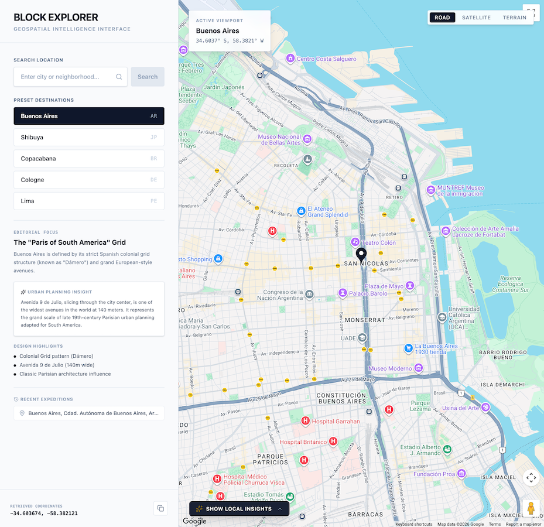Click the map camera controls compass button

531,478
